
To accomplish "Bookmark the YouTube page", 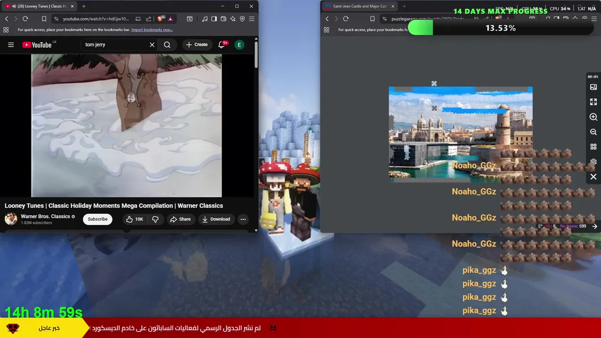I will [44, 19].
